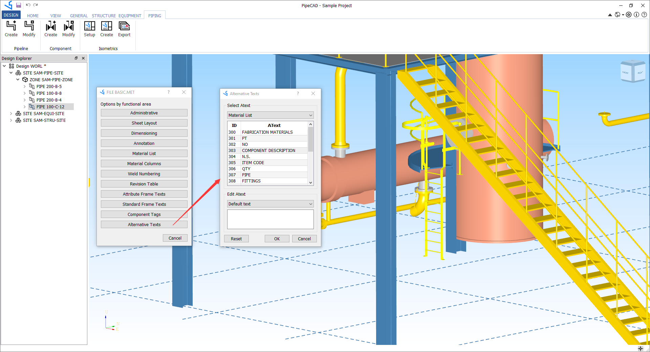This screenshot has width=650, height=352.
Task: Click the save icon in title bar
Action: tap(19, 5)
